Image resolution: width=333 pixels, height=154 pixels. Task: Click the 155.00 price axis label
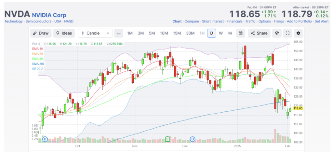(298, 42)
